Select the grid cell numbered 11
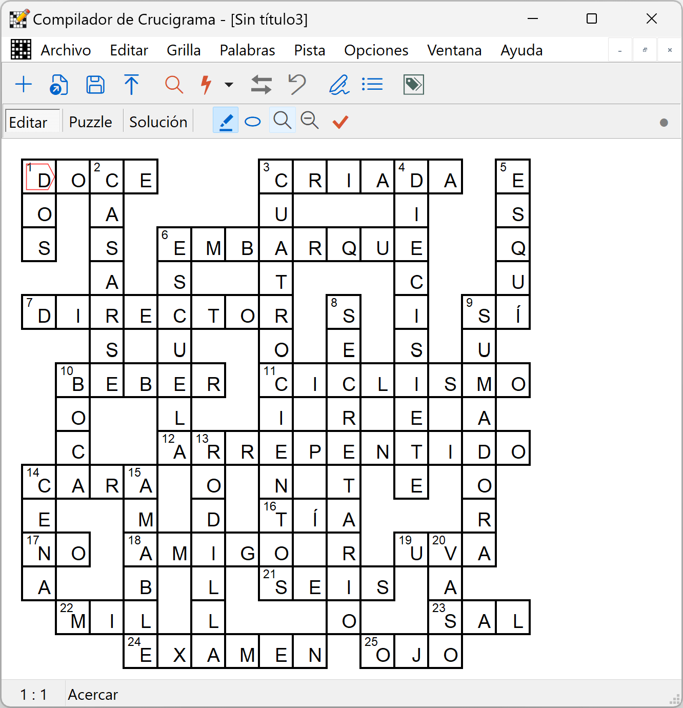 tap(276, 381)
